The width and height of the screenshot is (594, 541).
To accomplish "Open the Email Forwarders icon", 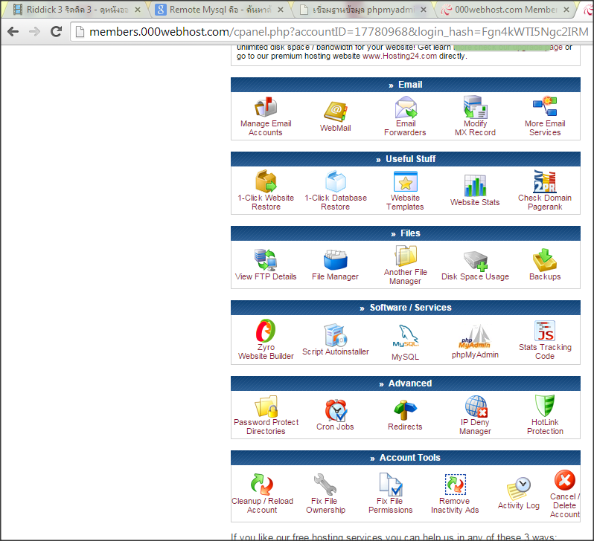I will 406,107.
